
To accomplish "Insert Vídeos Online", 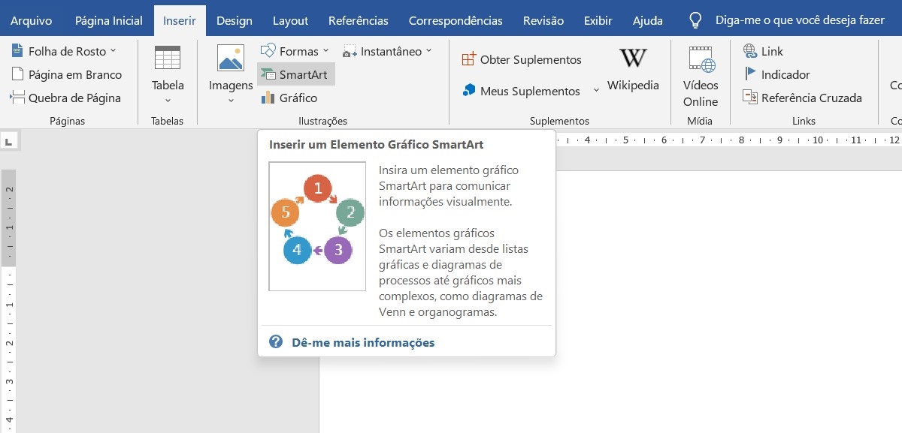I will (701, 77).
